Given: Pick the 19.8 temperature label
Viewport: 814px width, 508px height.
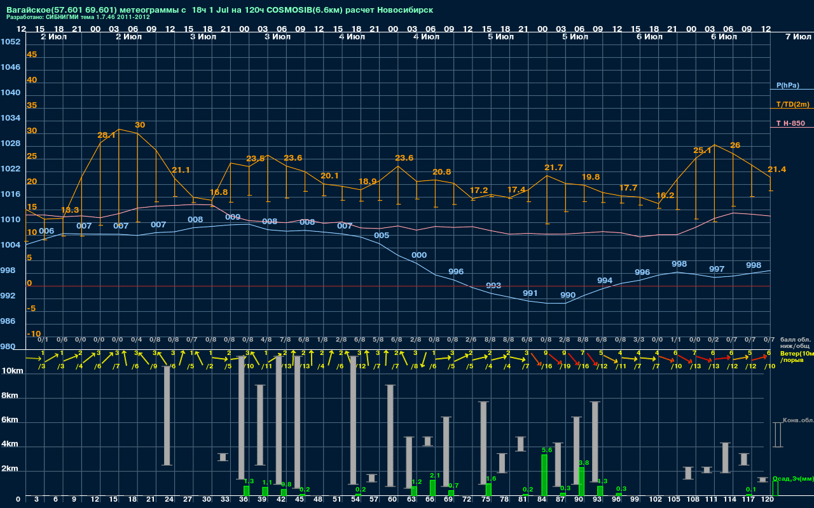Looking at the screenshot, I should point(591,177).
